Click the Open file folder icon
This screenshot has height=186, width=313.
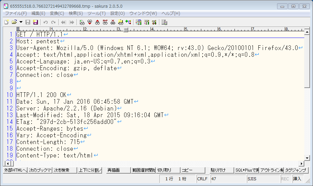[x=14, y=22]
